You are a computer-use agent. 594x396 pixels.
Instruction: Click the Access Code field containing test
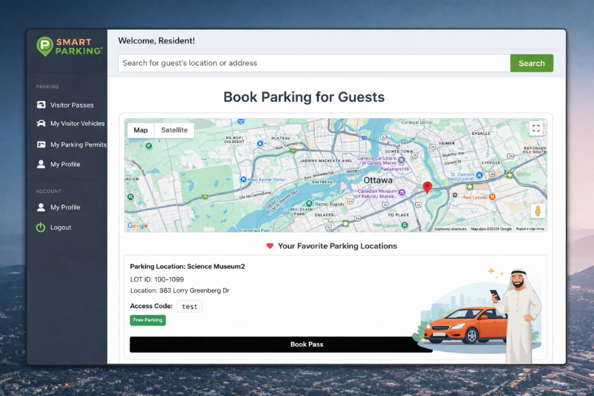tap(189, 306)
